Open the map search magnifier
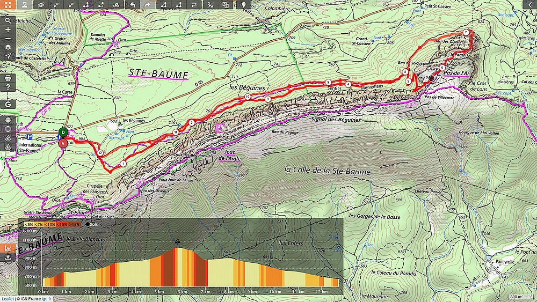 [8, 20]
